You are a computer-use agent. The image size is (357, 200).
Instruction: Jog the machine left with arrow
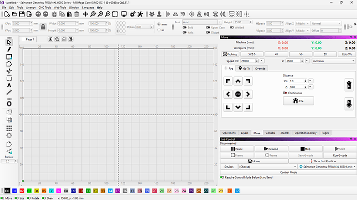pyautogui.click(x=228, y=94)
